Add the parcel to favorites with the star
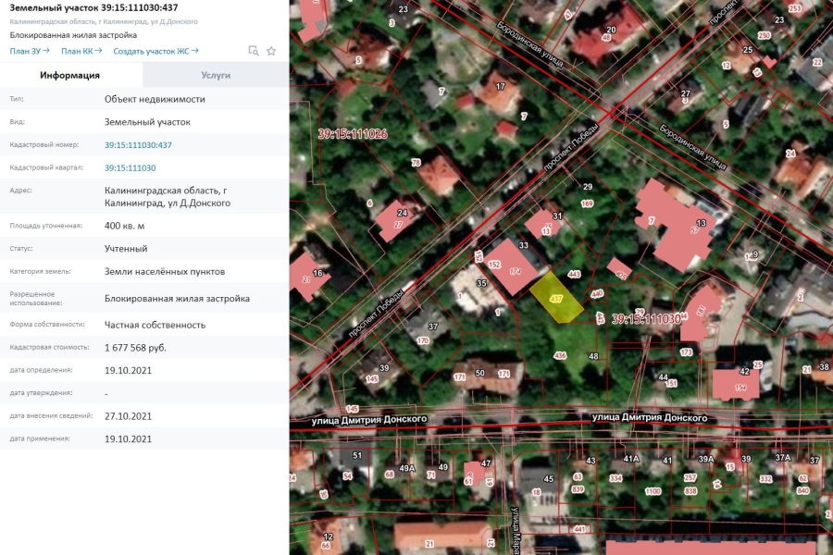 pyautogui.click(x=271, y=51)
